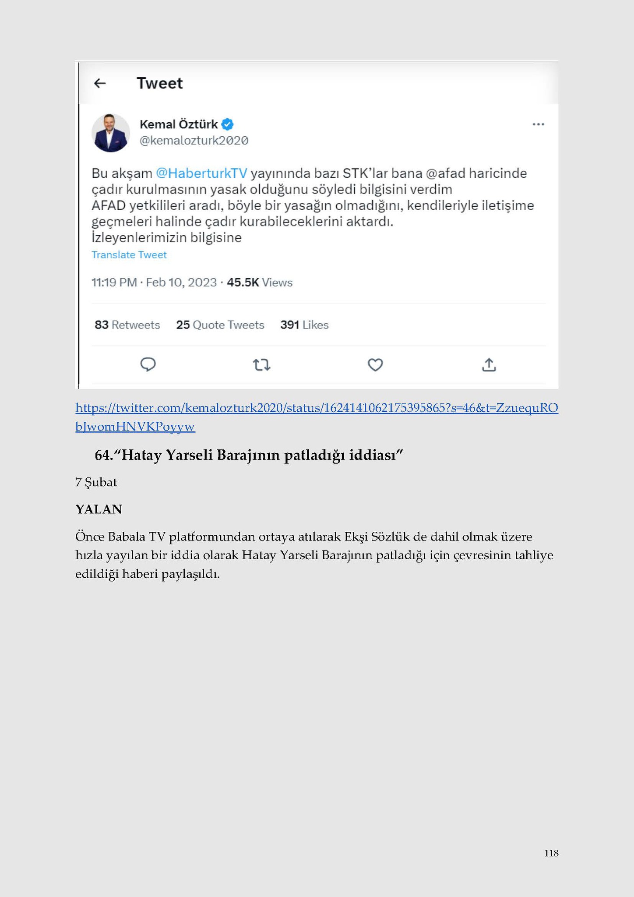Click the blue verified badge
Viewport: 634px width, 897px height.
(x=227, y=124)
